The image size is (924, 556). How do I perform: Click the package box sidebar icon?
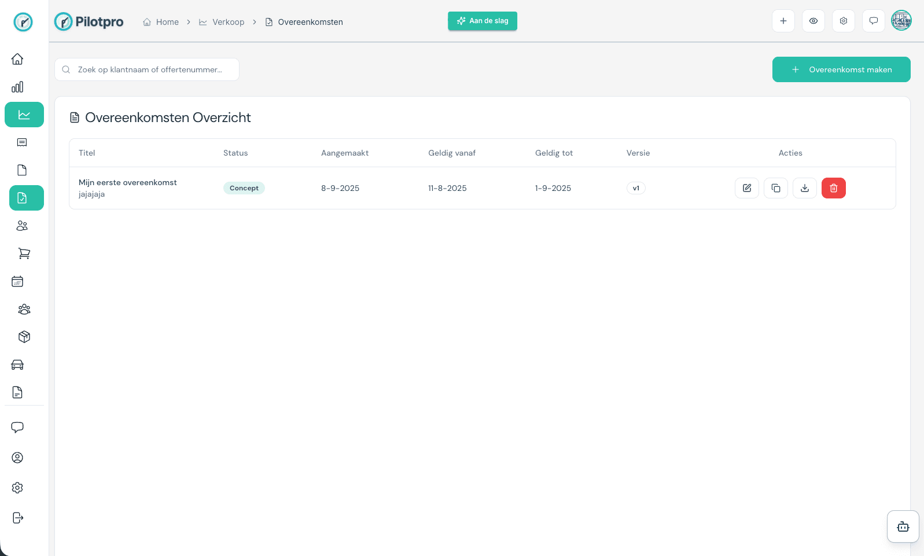coord(24,337)
